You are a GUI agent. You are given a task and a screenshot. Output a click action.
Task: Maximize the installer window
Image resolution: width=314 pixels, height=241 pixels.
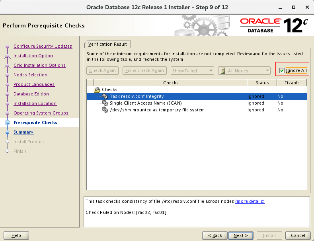click(x=294, y=8)
